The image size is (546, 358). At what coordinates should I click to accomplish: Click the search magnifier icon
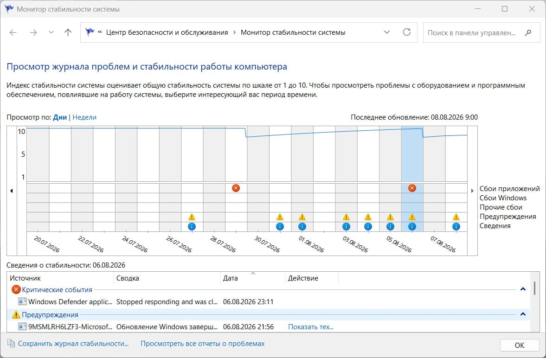pos(528,32)
